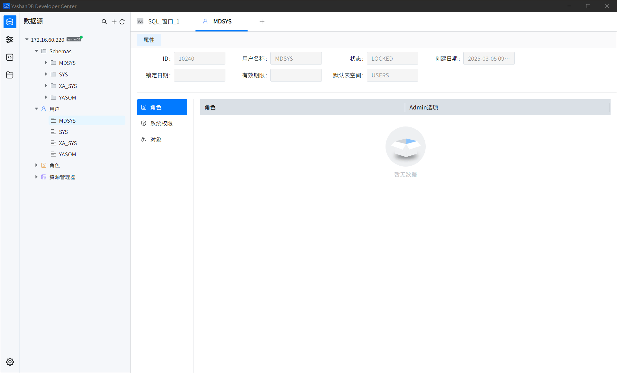The image size is (617, 373).
Task: Click the 默认表空间 USERS field
Action: click(x=392, y=75)
